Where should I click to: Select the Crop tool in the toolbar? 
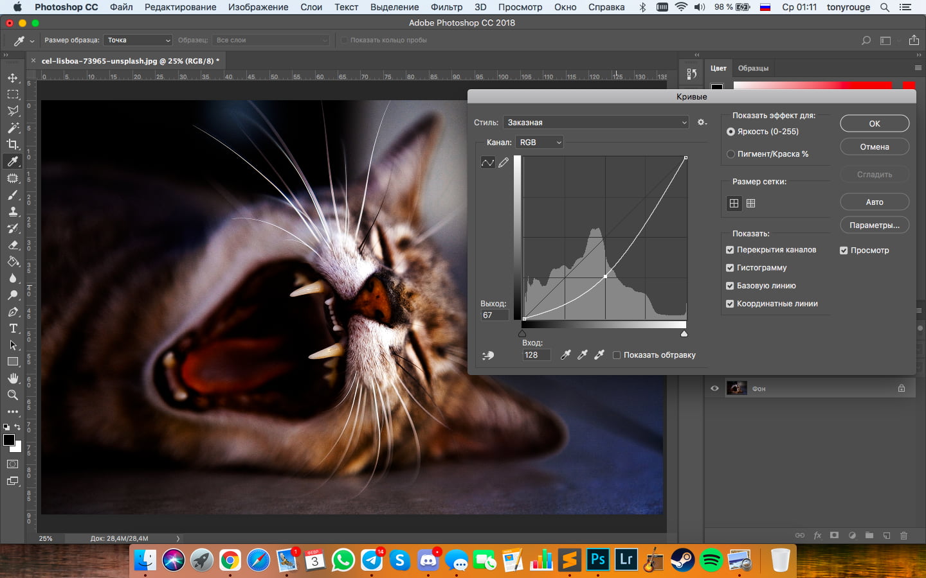tap(13, 144)
